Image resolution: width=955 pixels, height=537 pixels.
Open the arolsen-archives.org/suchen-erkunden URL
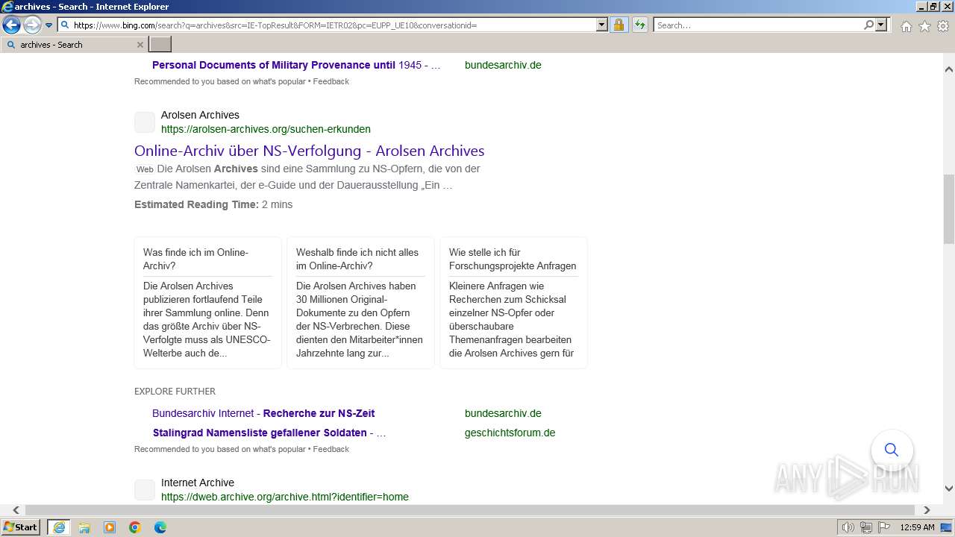tap(266, 129)
